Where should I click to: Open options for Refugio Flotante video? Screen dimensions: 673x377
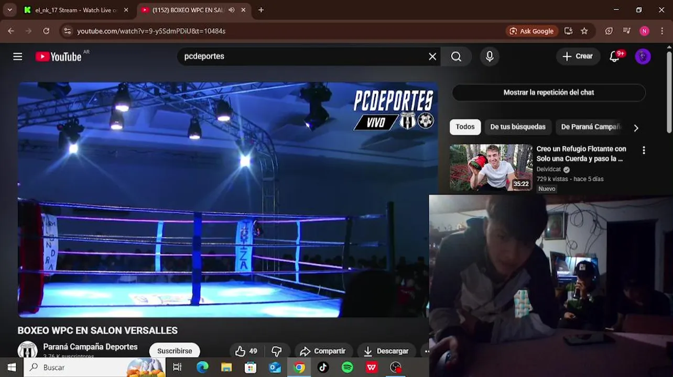pos(644,150)
